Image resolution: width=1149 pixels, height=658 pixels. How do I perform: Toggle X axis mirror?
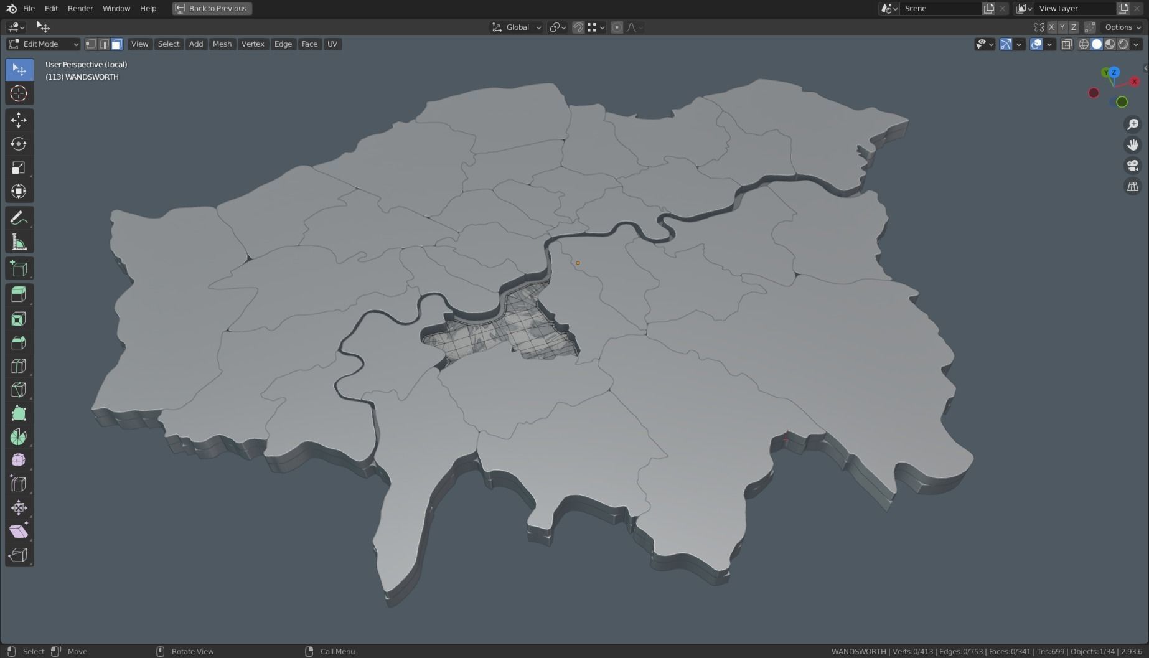click(x=1051, y=27)
